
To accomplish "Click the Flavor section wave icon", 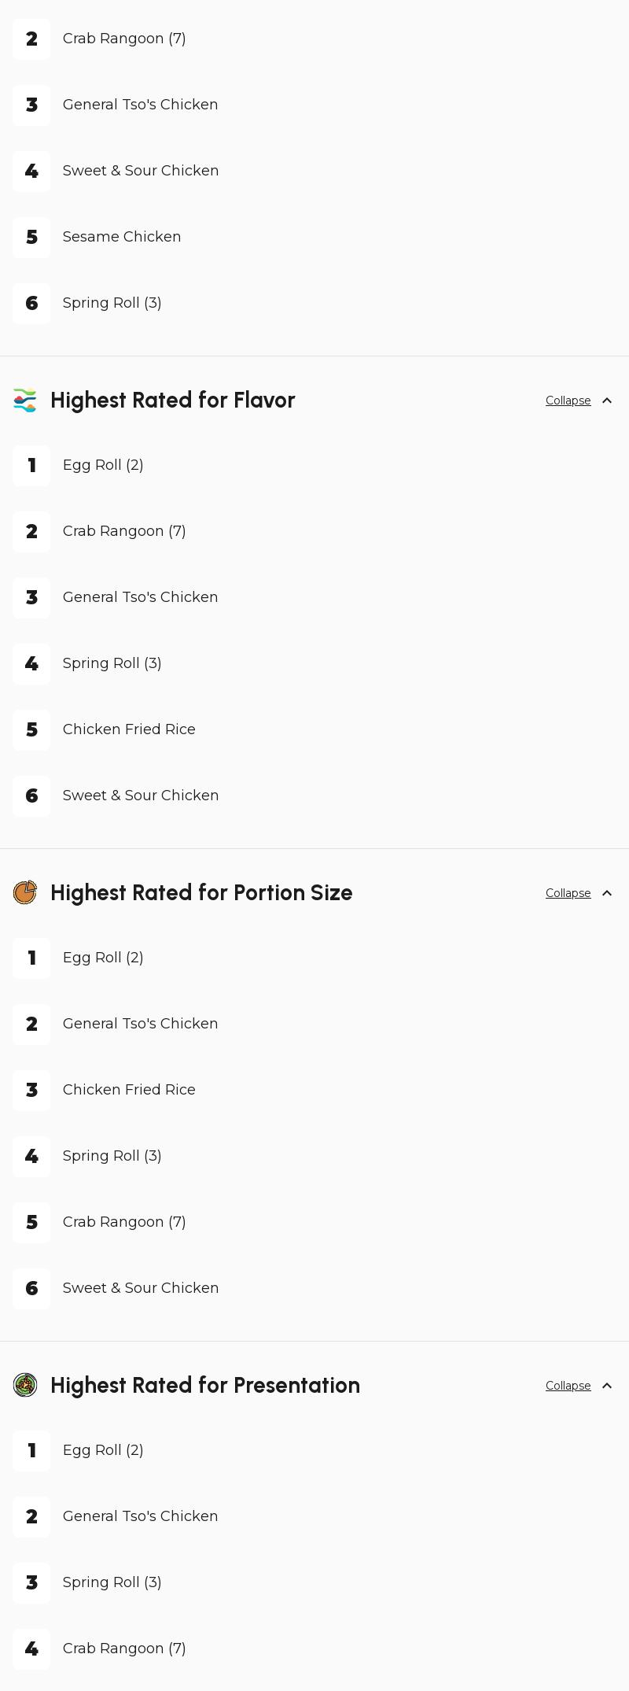I will click(25, 401).
